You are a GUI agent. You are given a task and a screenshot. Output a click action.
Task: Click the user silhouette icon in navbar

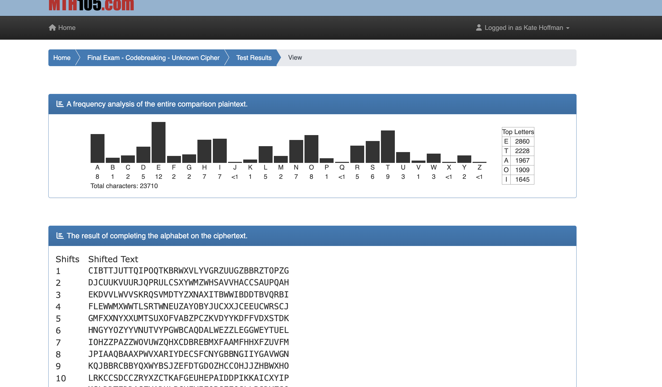pos(479,28)
